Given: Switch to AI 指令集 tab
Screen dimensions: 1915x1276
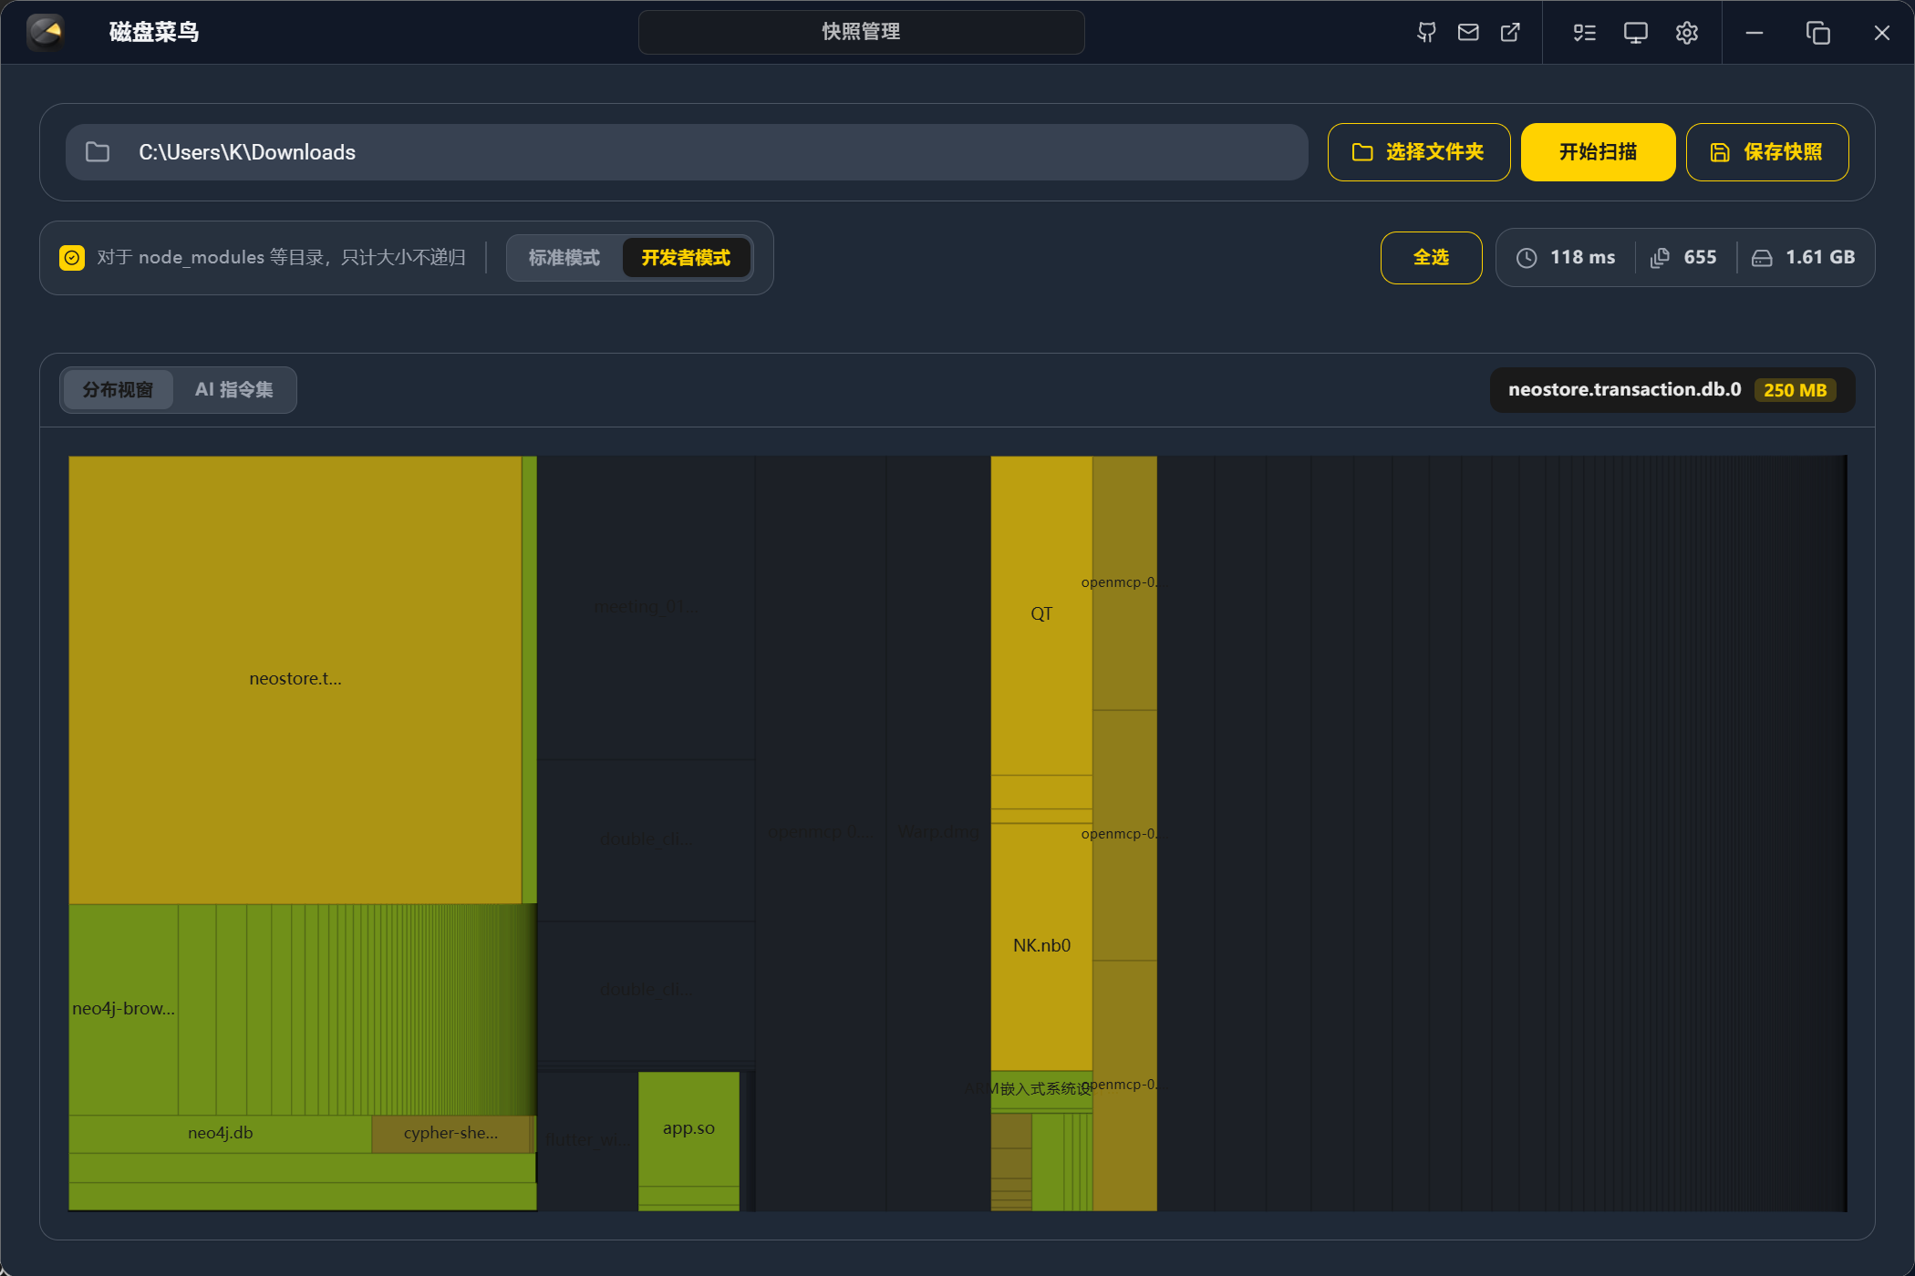Looking at the screenshot, I should 233,390.
